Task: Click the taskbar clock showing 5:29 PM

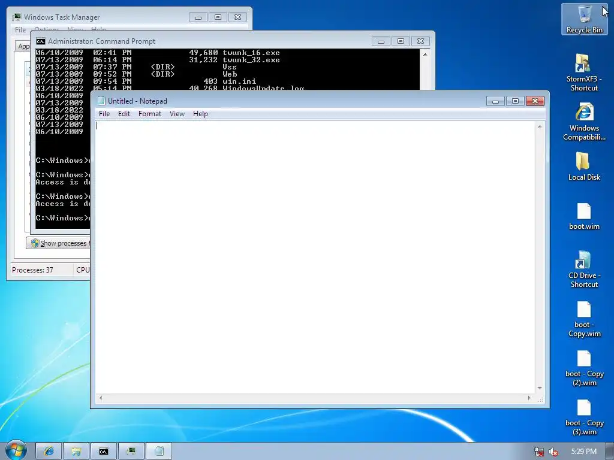Action: [x=583, y=452]
